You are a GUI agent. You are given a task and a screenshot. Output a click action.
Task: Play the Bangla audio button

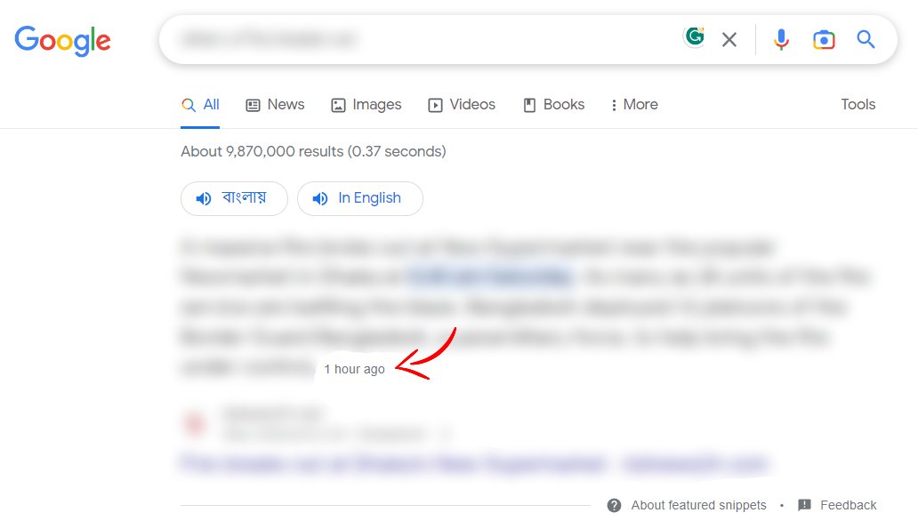(x=234, y=198)
